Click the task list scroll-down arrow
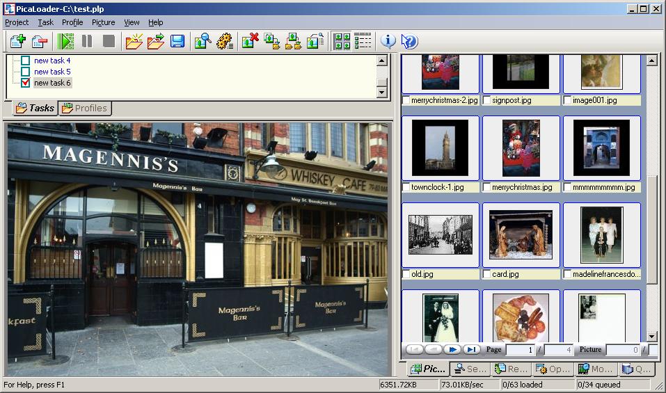The height and width of the screenshot is (393, 666). coord(382,92)
